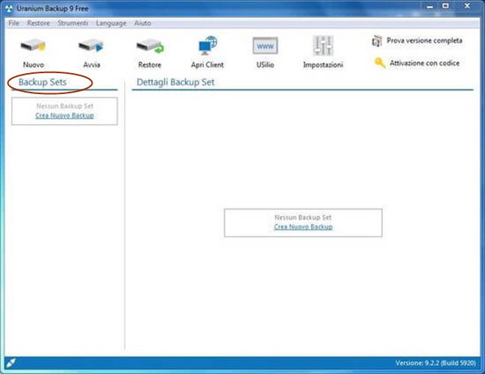The width and height of the screenshot is (485, 374).
Task: Open the Language menu
Action: click(x=111, y=23)
